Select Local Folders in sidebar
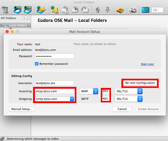 coord(18,25)
